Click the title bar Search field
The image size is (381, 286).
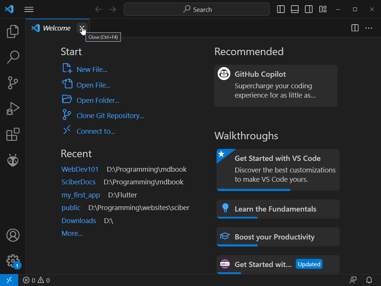click(x=197, y=9)
